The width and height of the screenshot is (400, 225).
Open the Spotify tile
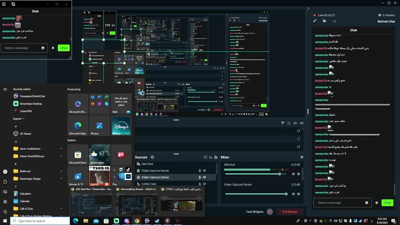[x=99, y=176]
